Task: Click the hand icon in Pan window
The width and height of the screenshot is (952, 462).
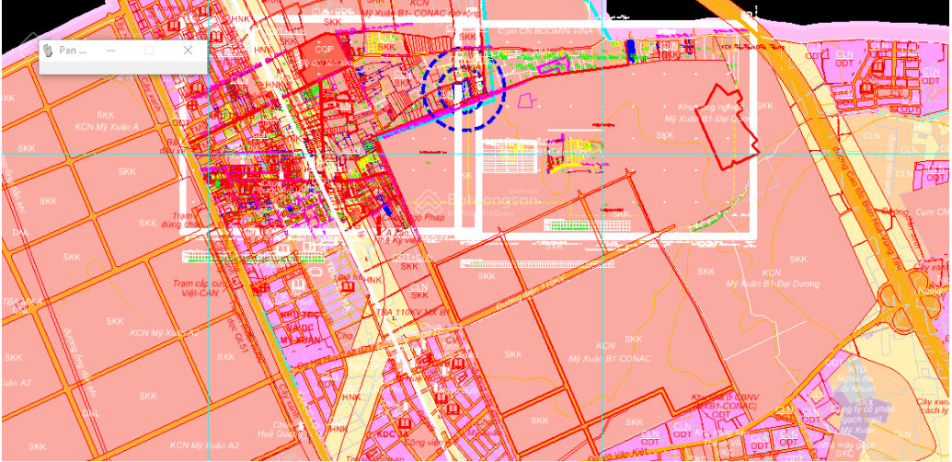Action: coord(48,51)
